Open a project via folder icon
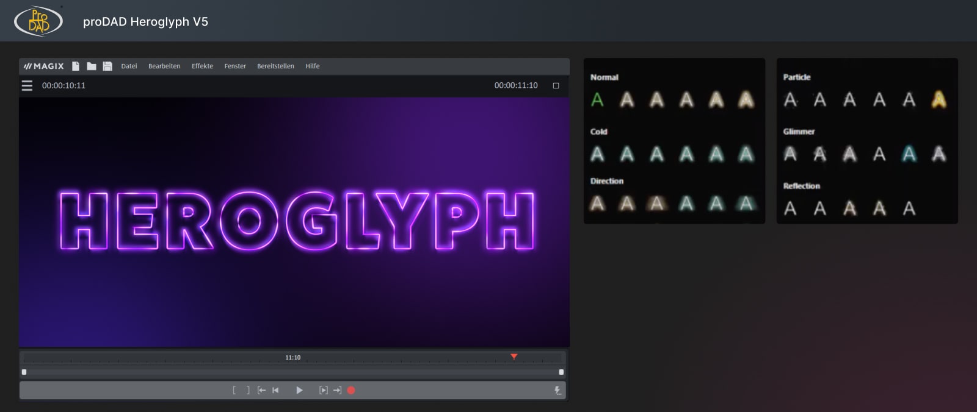 (92, 66)
